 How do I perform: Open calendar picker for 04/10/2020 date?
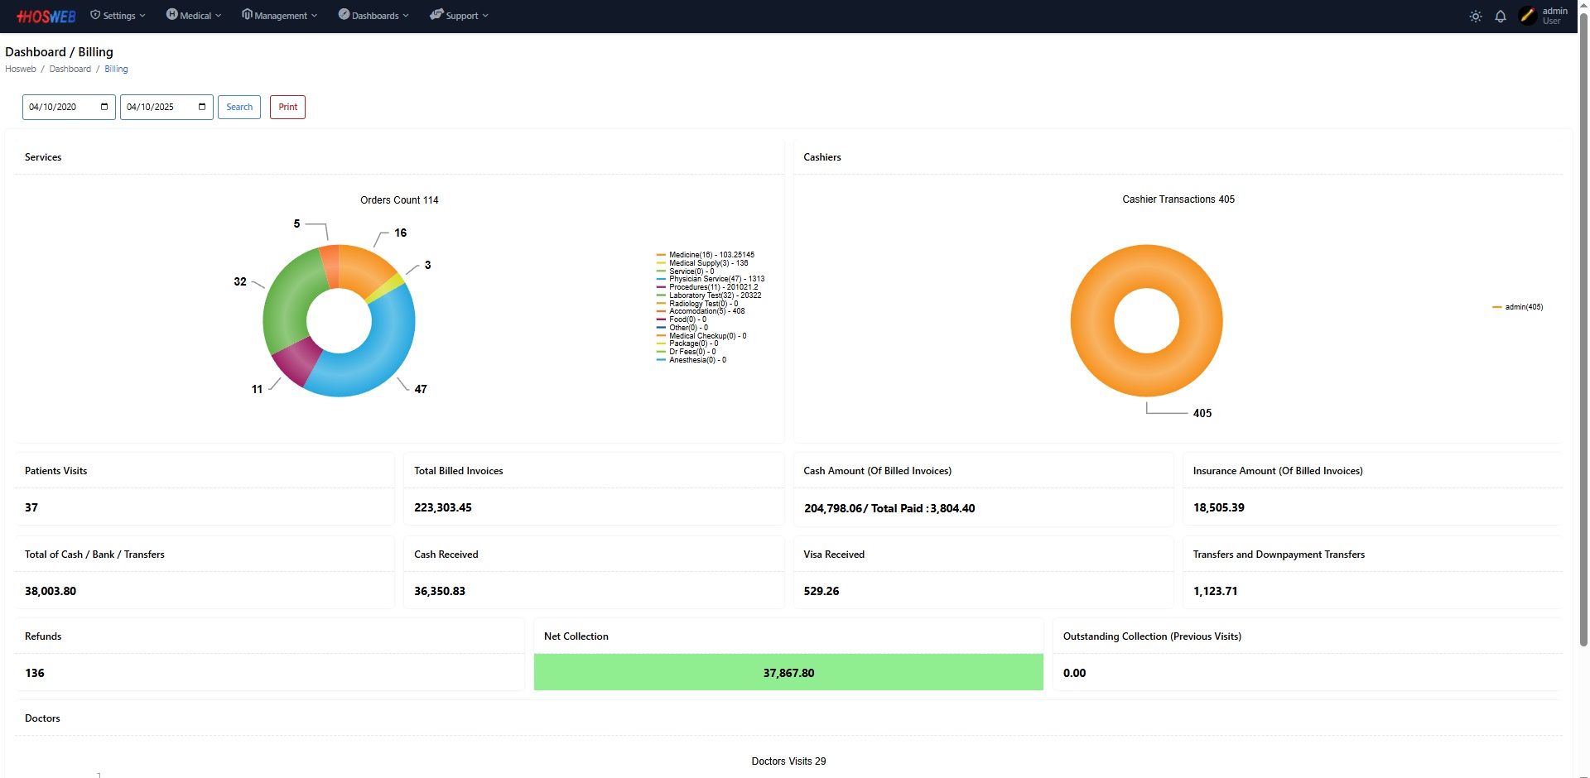(x=104, y=107)
